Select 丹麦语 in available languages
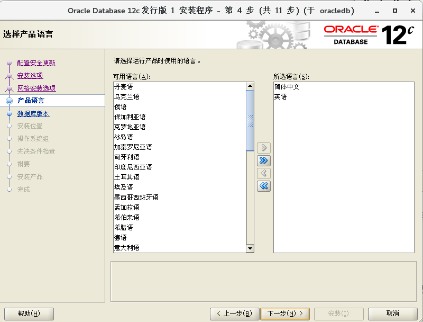Screen dimensions: 423x322 [x=180, y=87]
